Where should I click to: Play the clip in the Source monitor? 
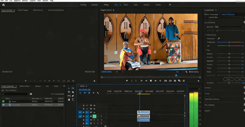point(49,81)
